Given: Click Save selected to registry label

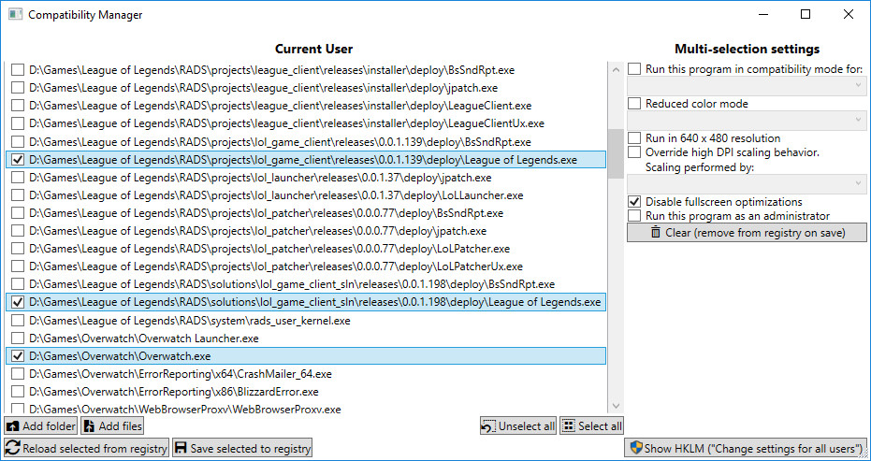Looking at the screenshot, I should click(x=250, y=448).
